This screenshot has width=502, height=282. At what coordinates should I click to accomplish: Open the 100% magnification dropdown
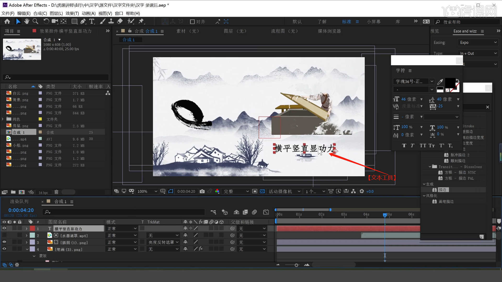click(147, 191)
